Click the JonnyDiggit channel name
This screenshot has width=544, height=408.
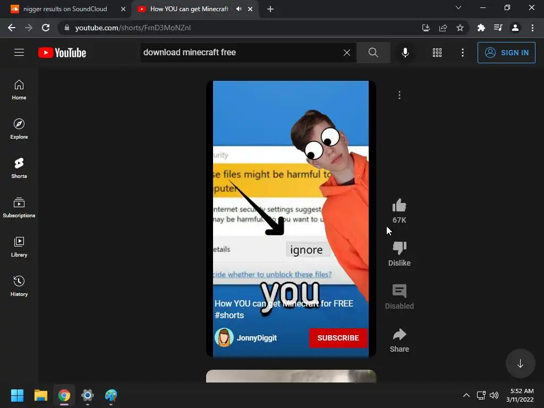tap(257, 338)
